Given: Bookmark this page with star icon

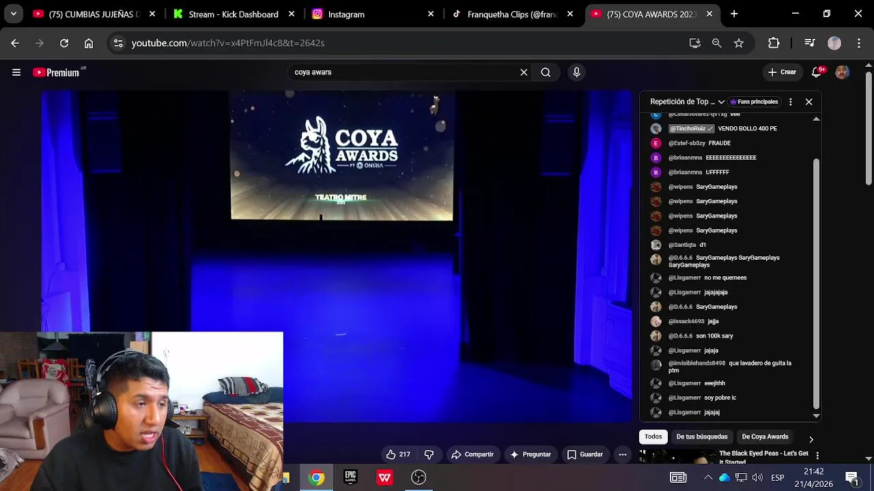Looking at the screenshot, I should [x=739, y=43].
